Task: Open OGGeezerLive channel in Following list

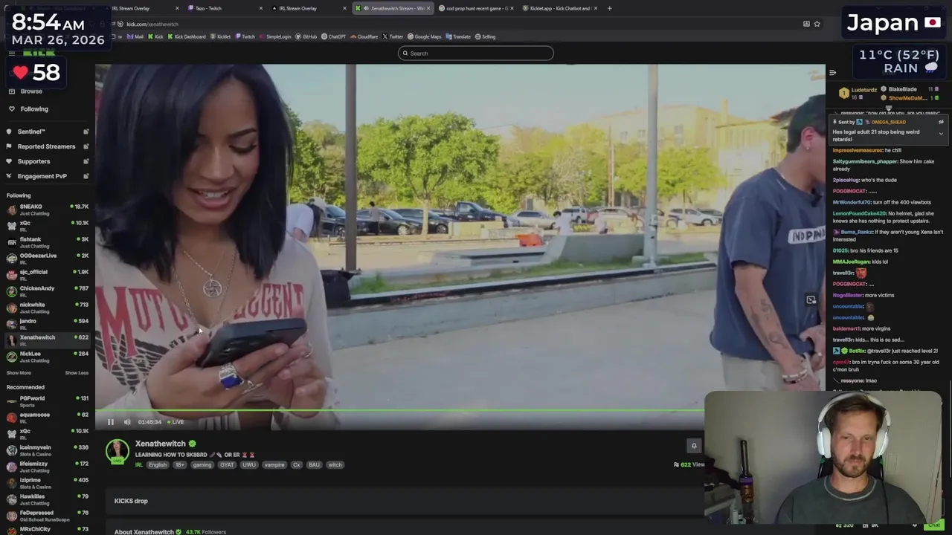Action: click(47, 259)
